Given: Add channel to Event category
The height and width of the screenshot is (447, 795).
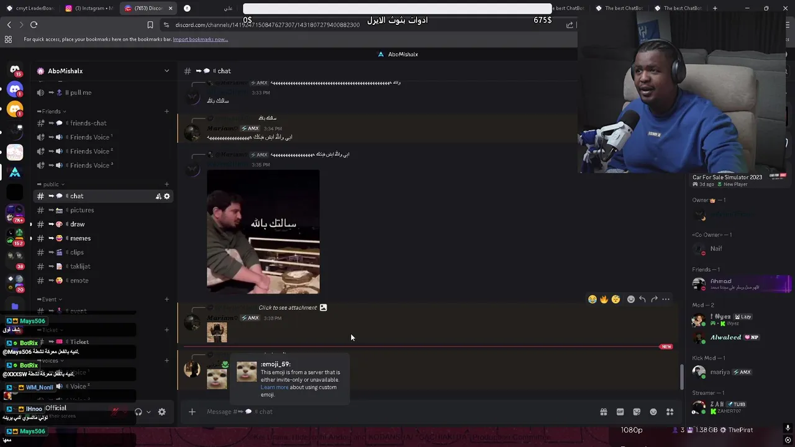Looking at the screenshot, I should pyautogui.click(x=166, y=299).
